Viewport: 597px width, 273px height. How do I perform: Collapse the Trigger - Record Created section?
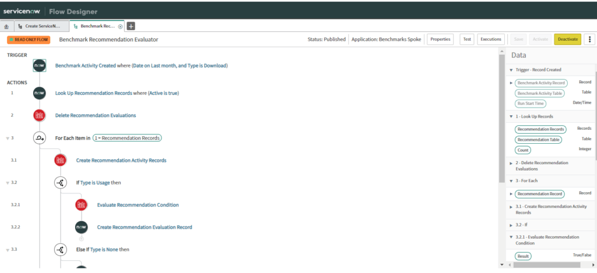point(511,70)
